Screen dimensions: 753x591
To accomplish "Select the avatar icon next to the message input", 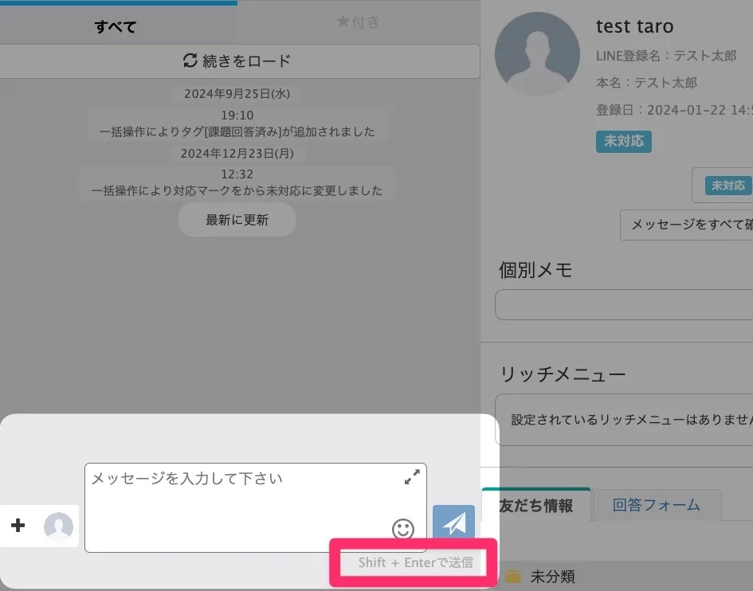I will [59, 526].
